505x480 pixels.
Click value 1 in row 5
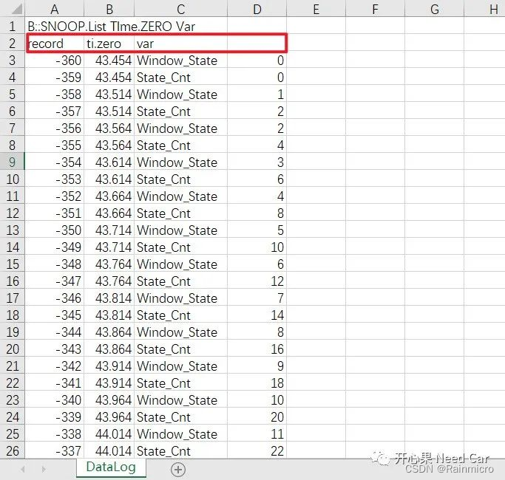257,94
